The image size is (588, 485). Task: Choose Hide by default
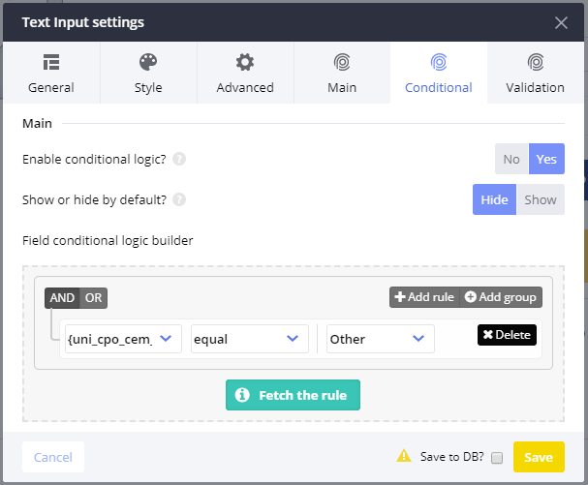494,199
